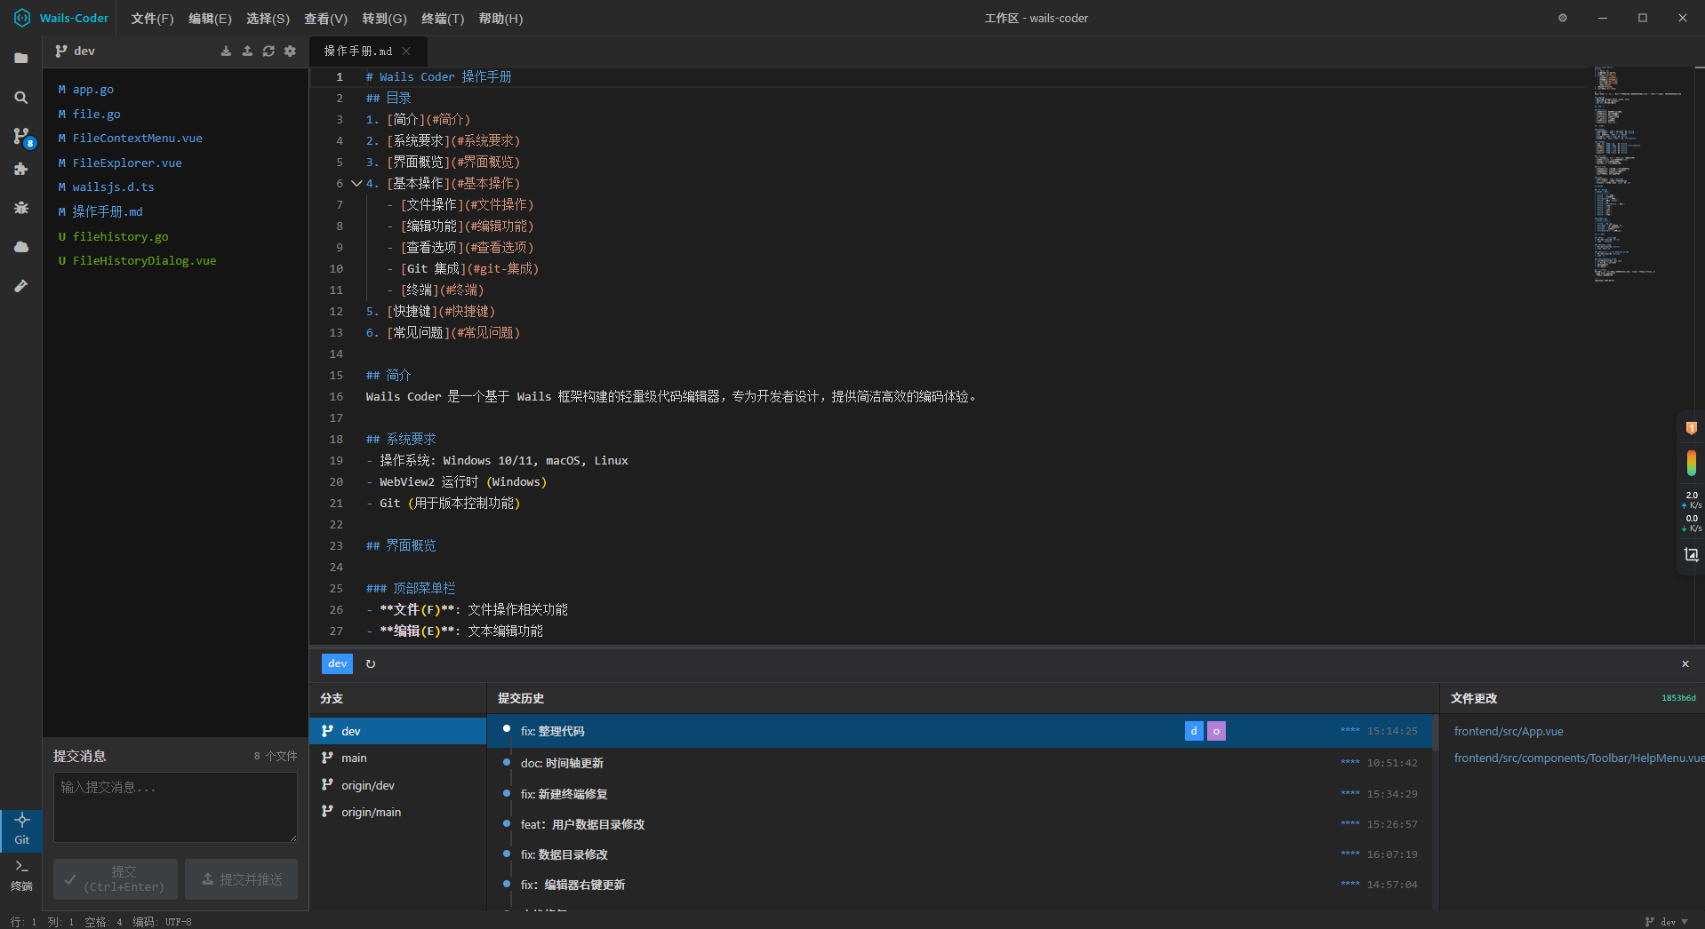Select the dev branch in 分支 list
This screenshot has width=1705, height=929.
coord(397,731)
